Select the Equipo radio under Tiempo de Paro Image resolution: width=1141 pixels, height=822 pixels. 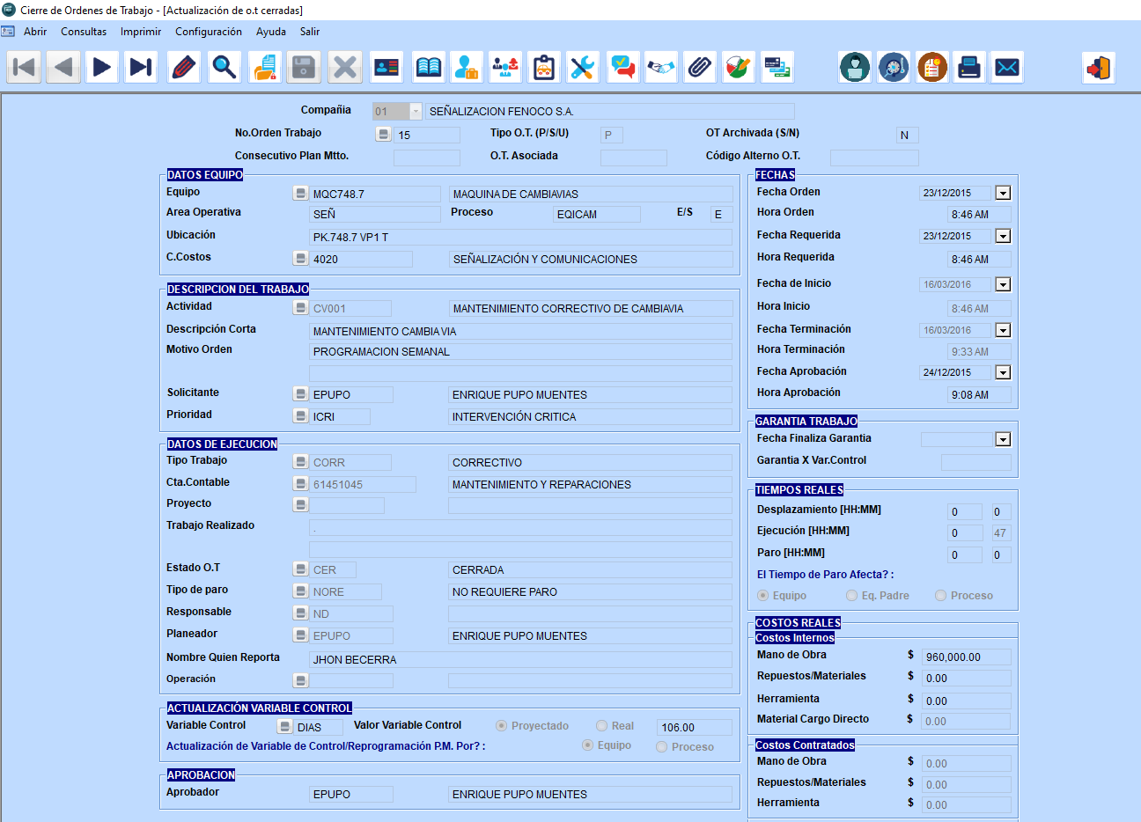tap(763, 596)
